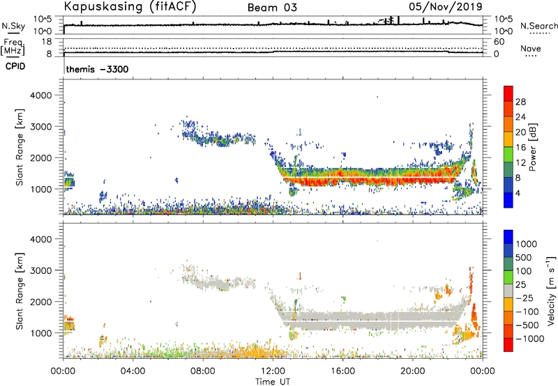Click the date '05/Nov/2019'
Image resolution: width=558 pixels, height=386 pixels.
446,6
